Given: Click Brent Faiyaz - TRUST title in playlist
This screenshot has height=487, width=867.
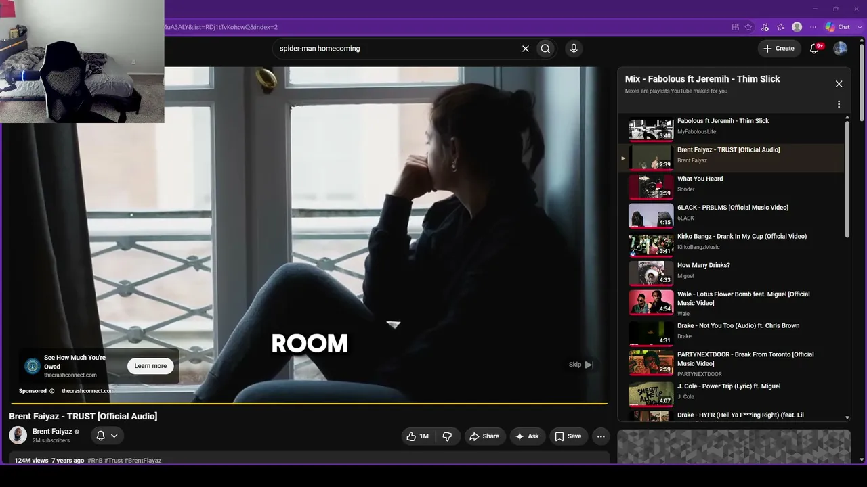Looking at the screenshot, I should [x=729, y=149].
